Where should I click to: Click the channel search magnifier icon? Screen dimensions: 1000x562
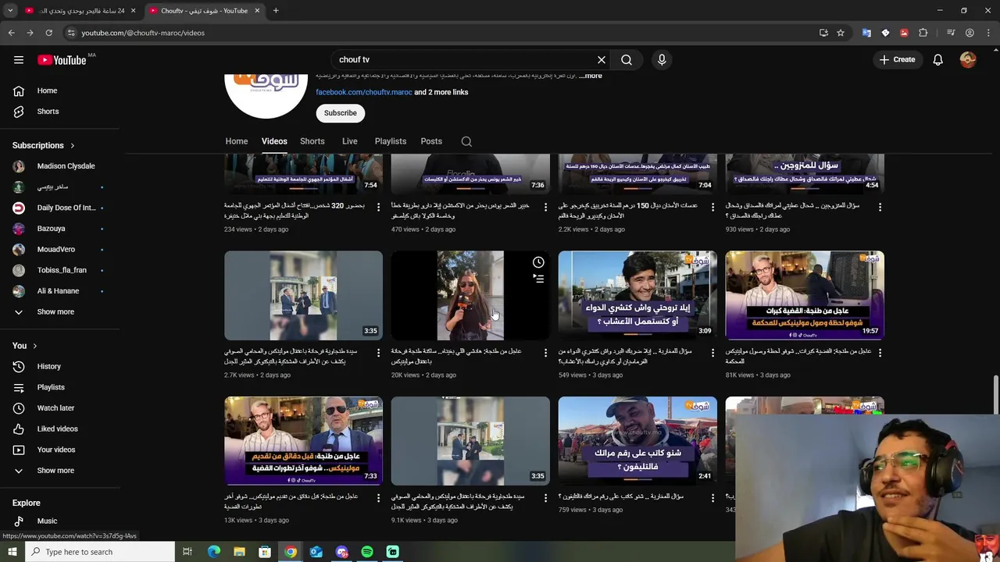pyautogui.click(x=466, y=141)
